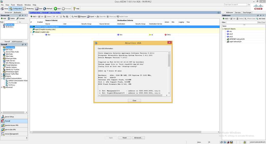This screenshot has height=144, width=266.
Task: Switch to the Services tab
Action: click(x=238, y=12)
